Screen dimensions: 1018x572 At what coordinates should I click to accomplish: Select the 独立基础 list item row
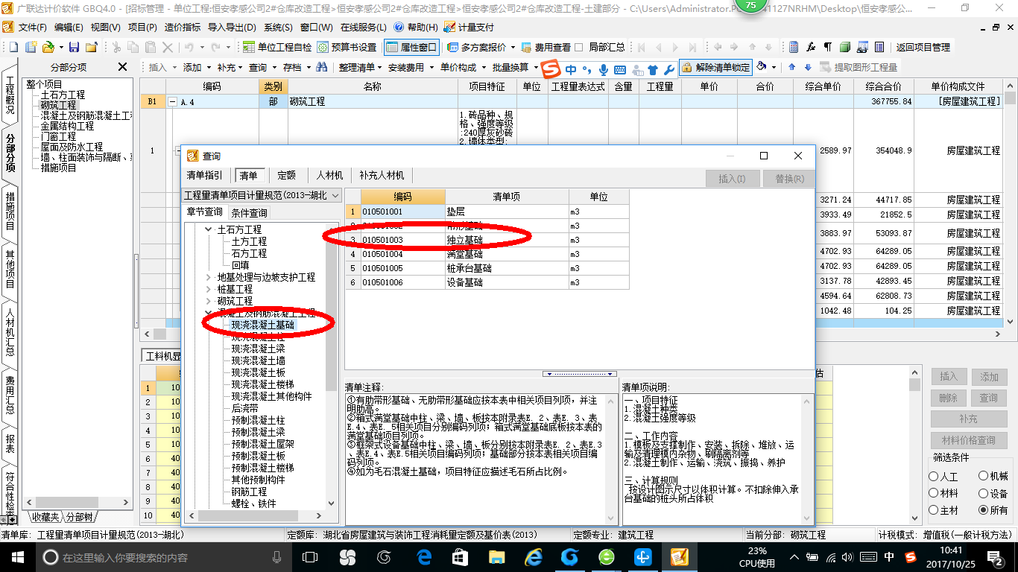(x=487, y=240)
